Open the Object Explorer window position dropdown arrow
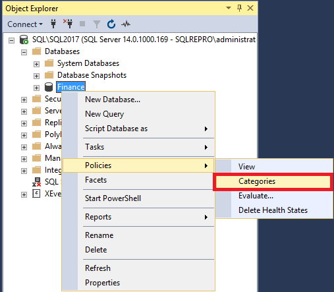The height and width of the screenshot is (292, 334). click(x=229, y=8)
